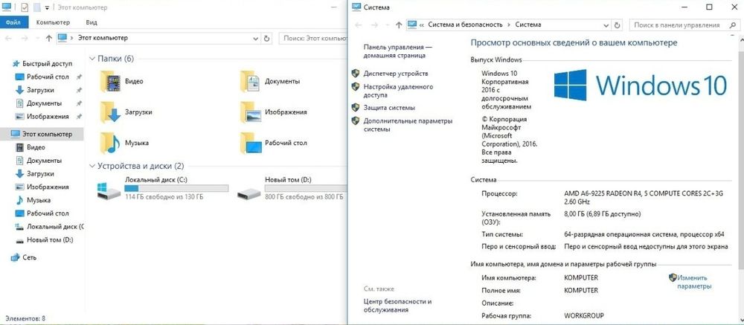Refresh the Система window address bar
The image size is (744, 325).
(x=617, y=25)
